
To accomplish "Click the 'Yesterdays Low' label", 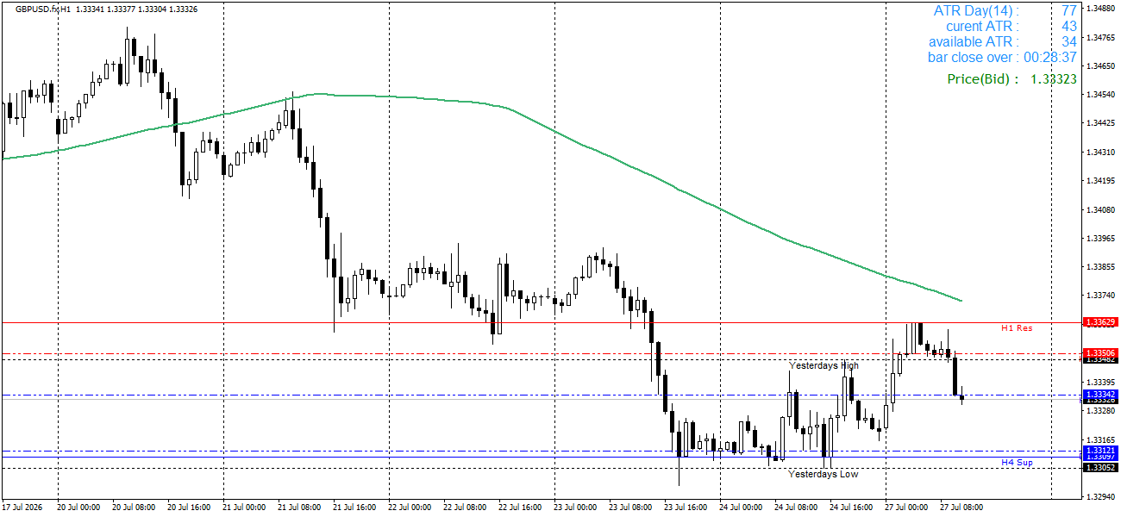I will [824, 474].
